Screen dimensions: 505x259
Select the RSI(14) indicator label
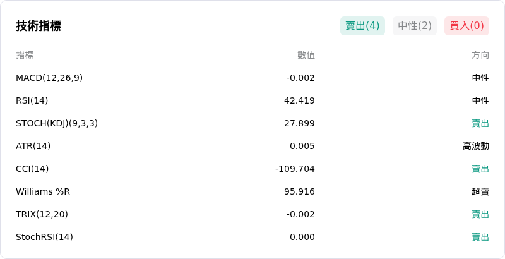(32, 101)
